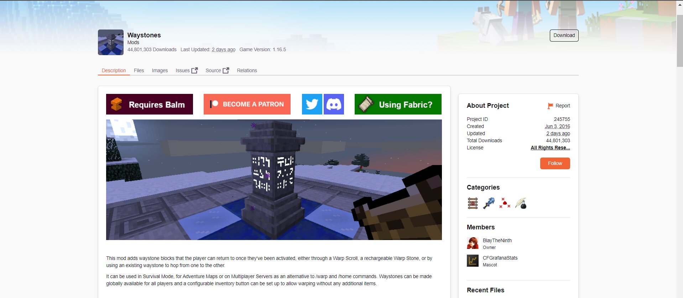Open the Issues external link tab
The image size is (683, 298).
(x=187, y=70)
